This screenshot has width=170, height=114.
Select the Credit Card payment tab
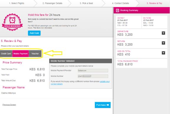6,53
